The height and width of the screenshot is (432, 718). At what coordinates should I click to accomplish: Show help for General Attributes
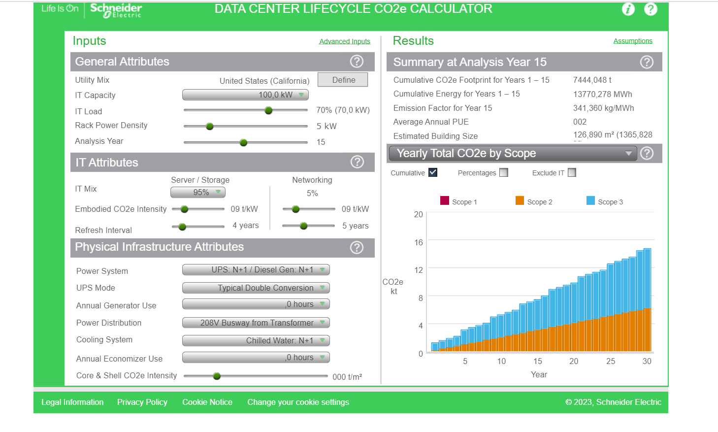coord(357,61)
